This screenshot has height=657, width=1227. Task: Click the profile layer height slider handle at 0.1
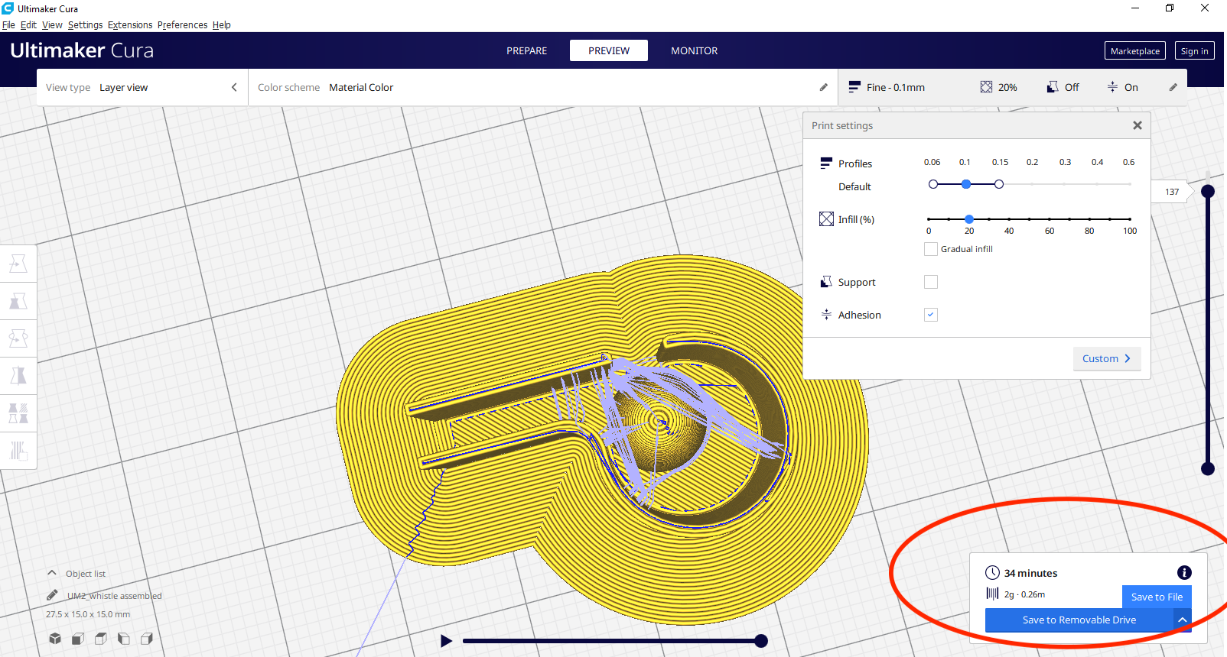(966, 184)
